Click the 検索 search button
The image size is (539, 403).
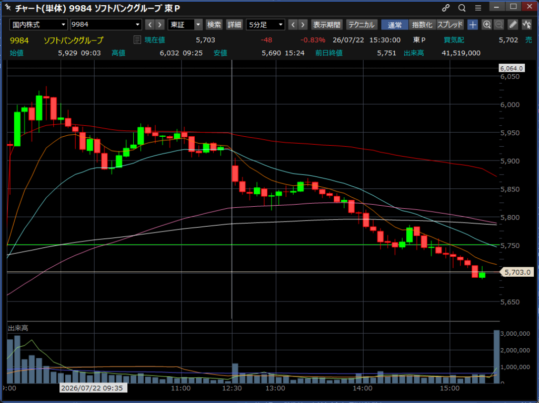point(214,25)
